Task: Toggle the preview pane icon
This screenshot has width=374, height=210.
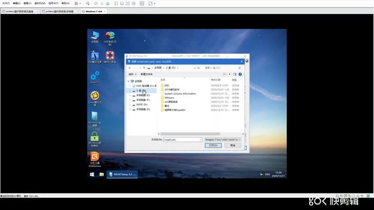Action: (234, 74)
